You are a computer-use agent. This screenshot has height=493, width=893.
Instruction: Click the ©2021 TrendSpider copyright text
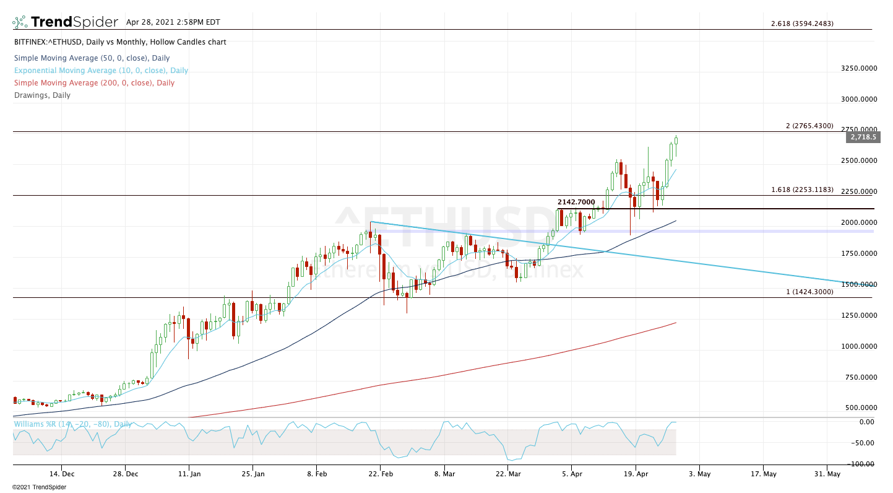pos(39,487)
